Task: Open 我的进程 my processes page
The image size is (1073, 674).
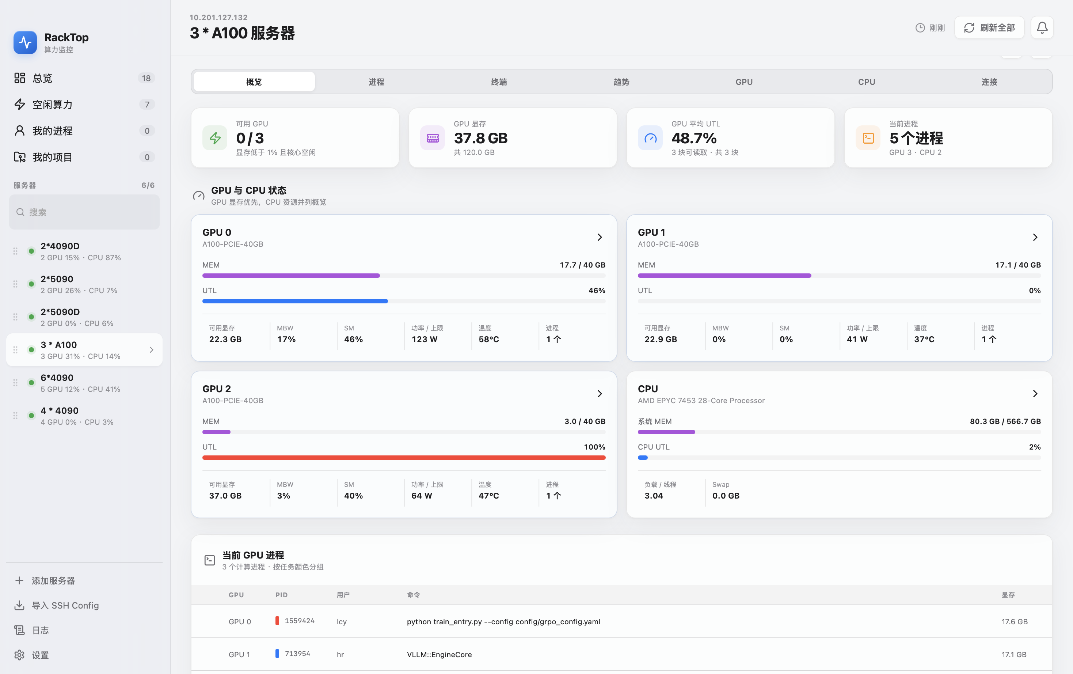Action: (84, 130)
